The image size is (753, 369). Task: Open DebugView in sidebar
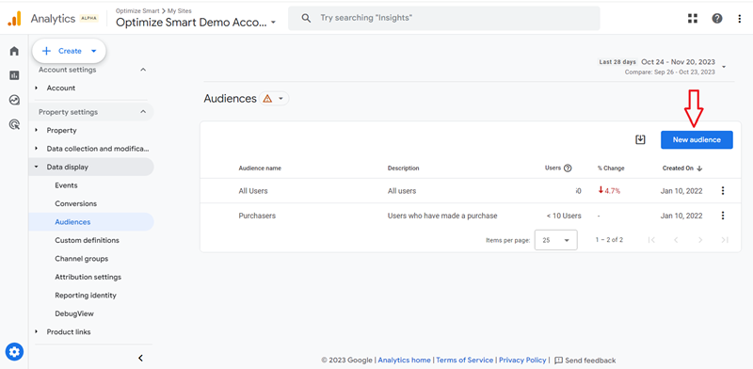coord(74,313)
